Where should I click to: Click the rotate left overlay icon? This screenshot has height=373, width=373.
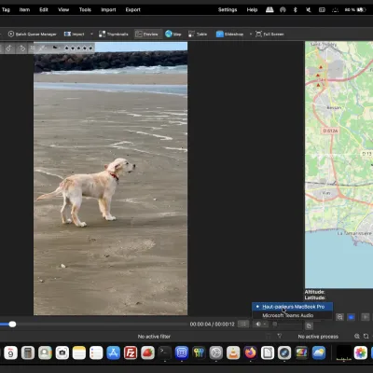(x=9, y=48)
